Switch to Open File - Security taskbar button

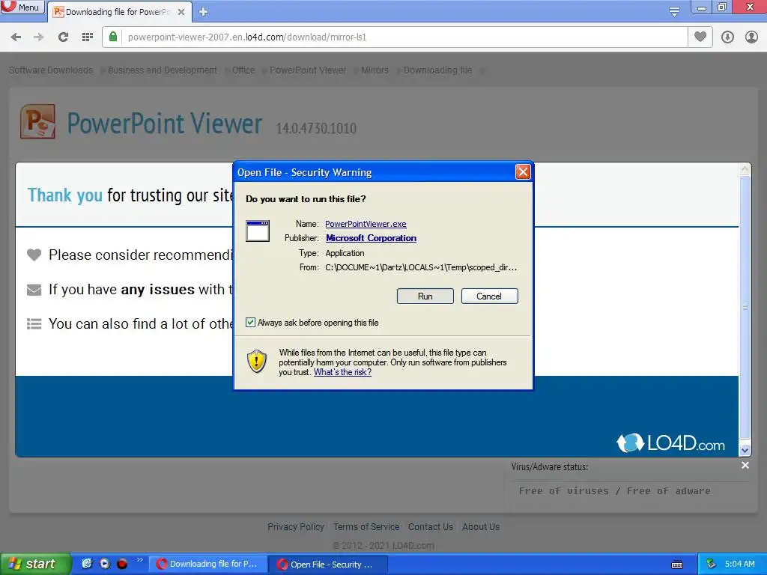click(x=329, y=565)
